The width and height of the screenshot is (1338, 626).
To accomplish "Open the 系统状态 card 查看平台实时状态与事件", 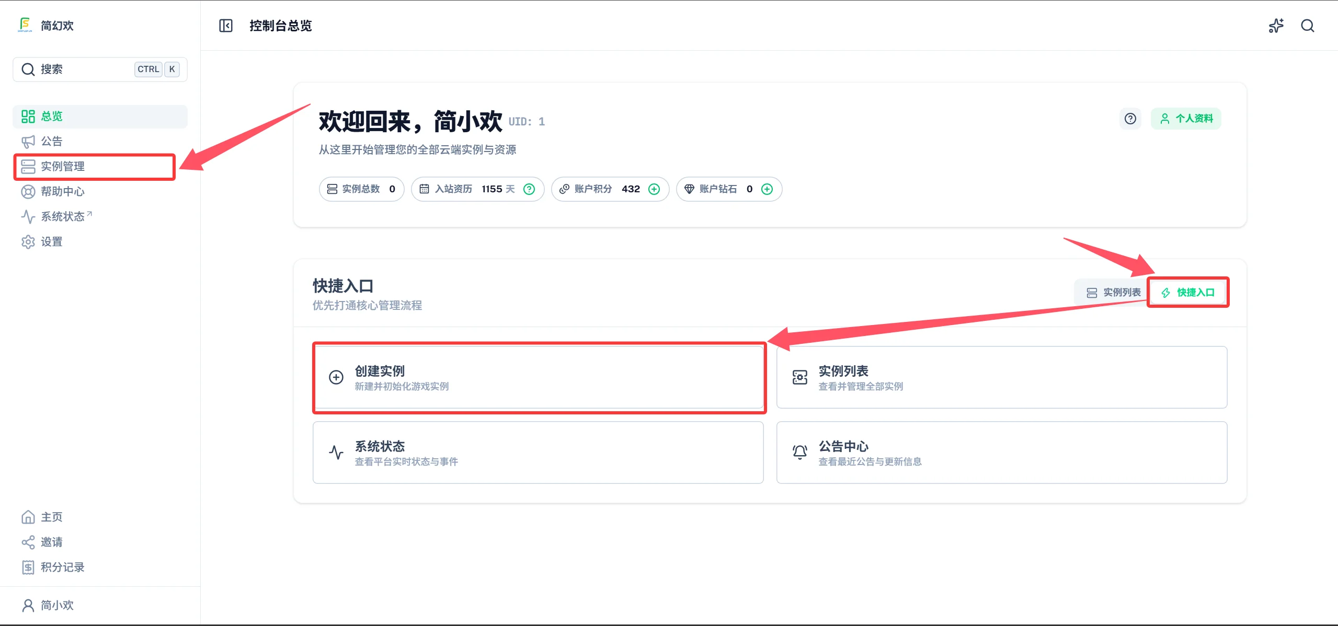I will tap(538, 453).
